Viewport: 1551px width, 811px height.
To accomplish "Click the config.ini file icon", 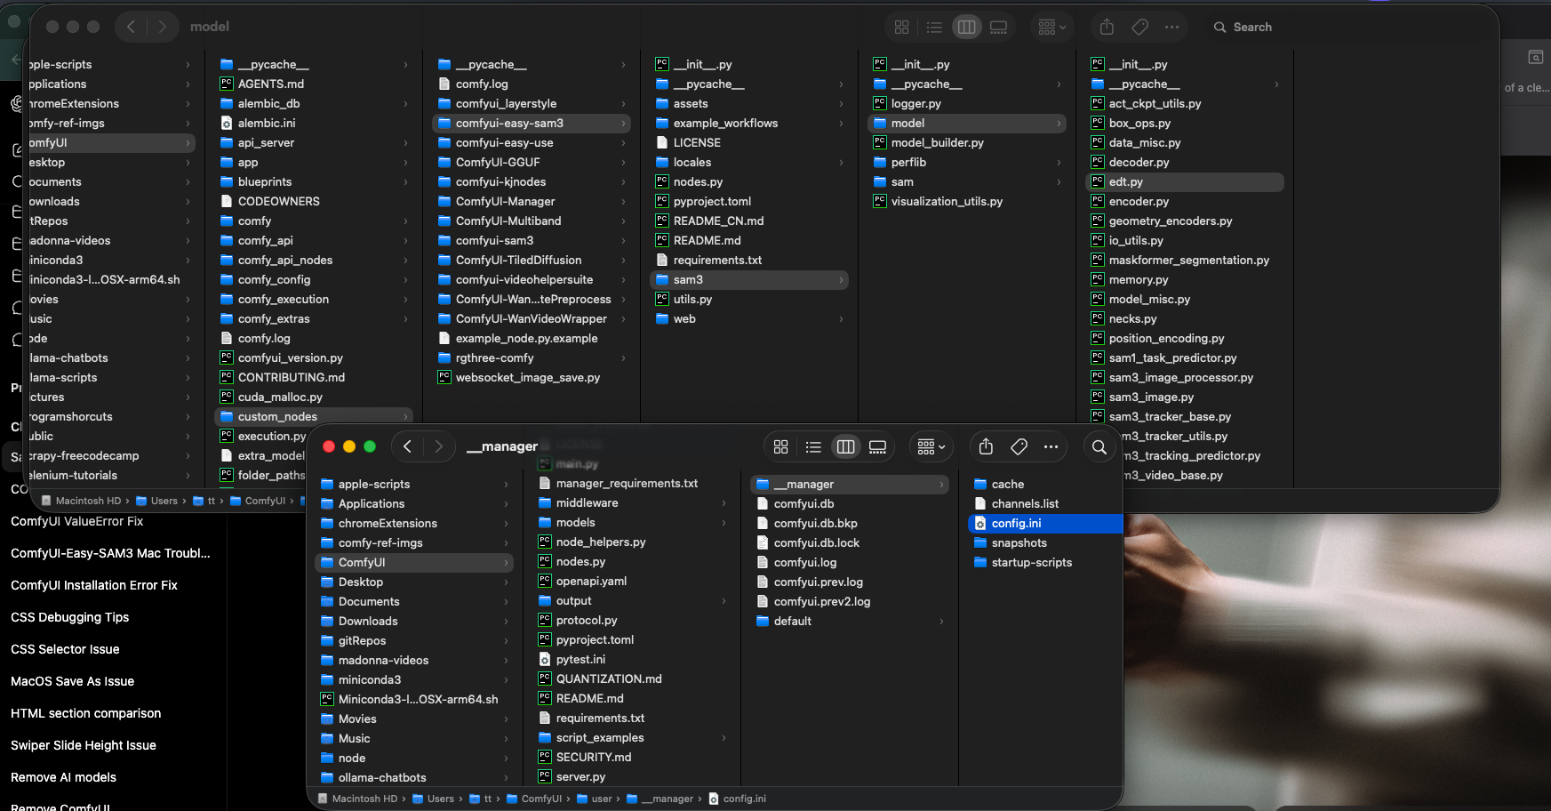I will (980, 523).
